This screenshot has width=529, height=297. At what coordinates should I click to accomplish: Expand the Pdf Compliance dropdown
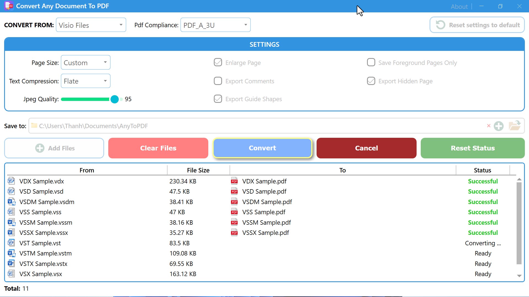coord(215,25)
